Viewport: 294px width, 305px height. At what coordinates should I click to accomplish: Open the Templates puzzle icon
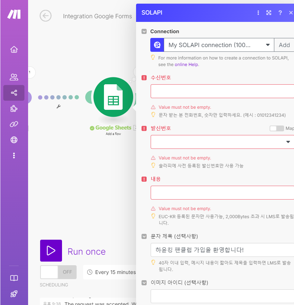point(14,109)
